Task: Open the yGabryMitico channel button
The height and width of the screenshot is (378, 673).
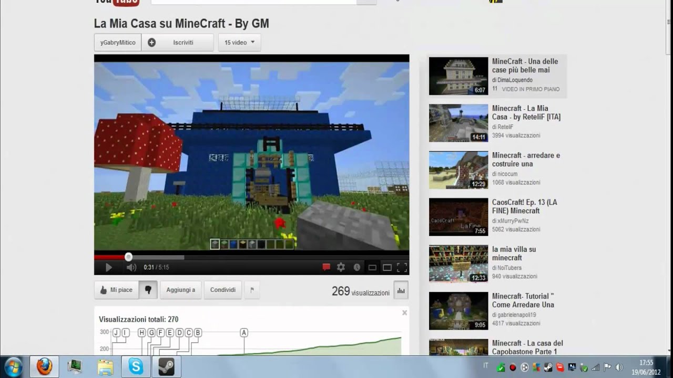Action: (x=118, y=43)
